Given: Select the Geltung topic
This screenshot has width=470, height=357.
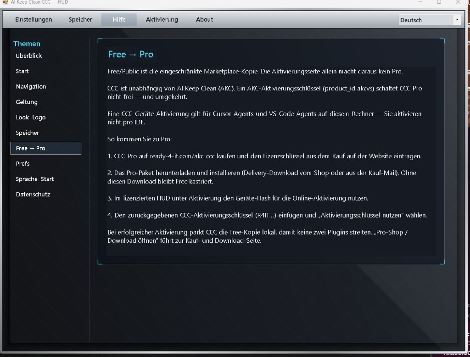Looking at the screenshot, I should (27, 102).
